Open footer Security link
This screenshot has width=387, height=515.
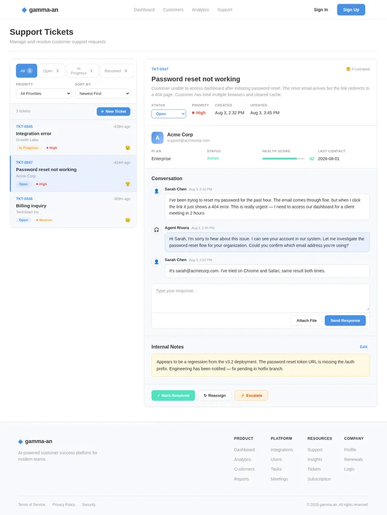click(89, 505)
